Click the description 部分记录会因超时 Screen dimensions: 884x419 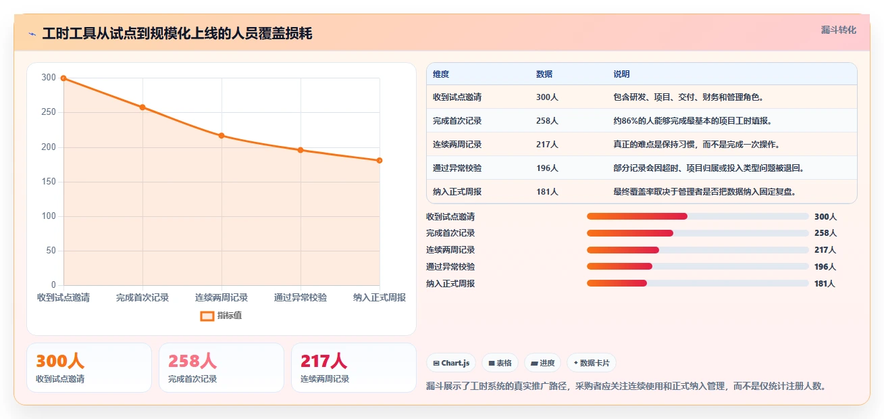[x=709, y=168]
